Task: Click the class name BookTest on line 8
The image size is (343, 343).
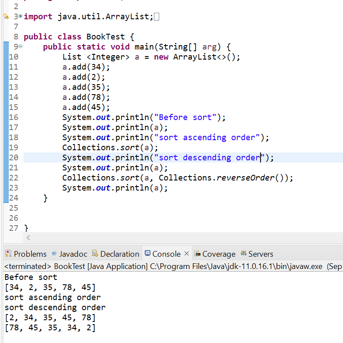Action: coord(106,36)
